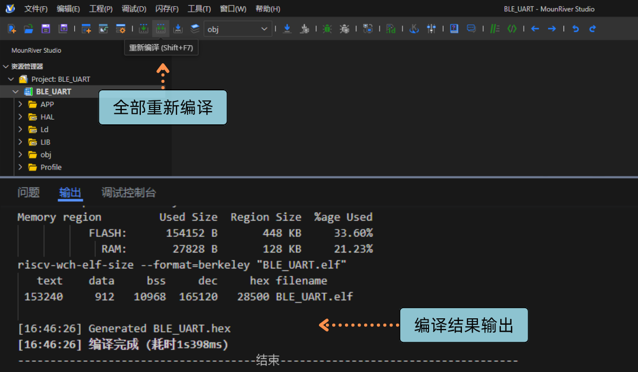Click the incremental build icon
The width and height of the screenshot is (638, 372).
144,29
